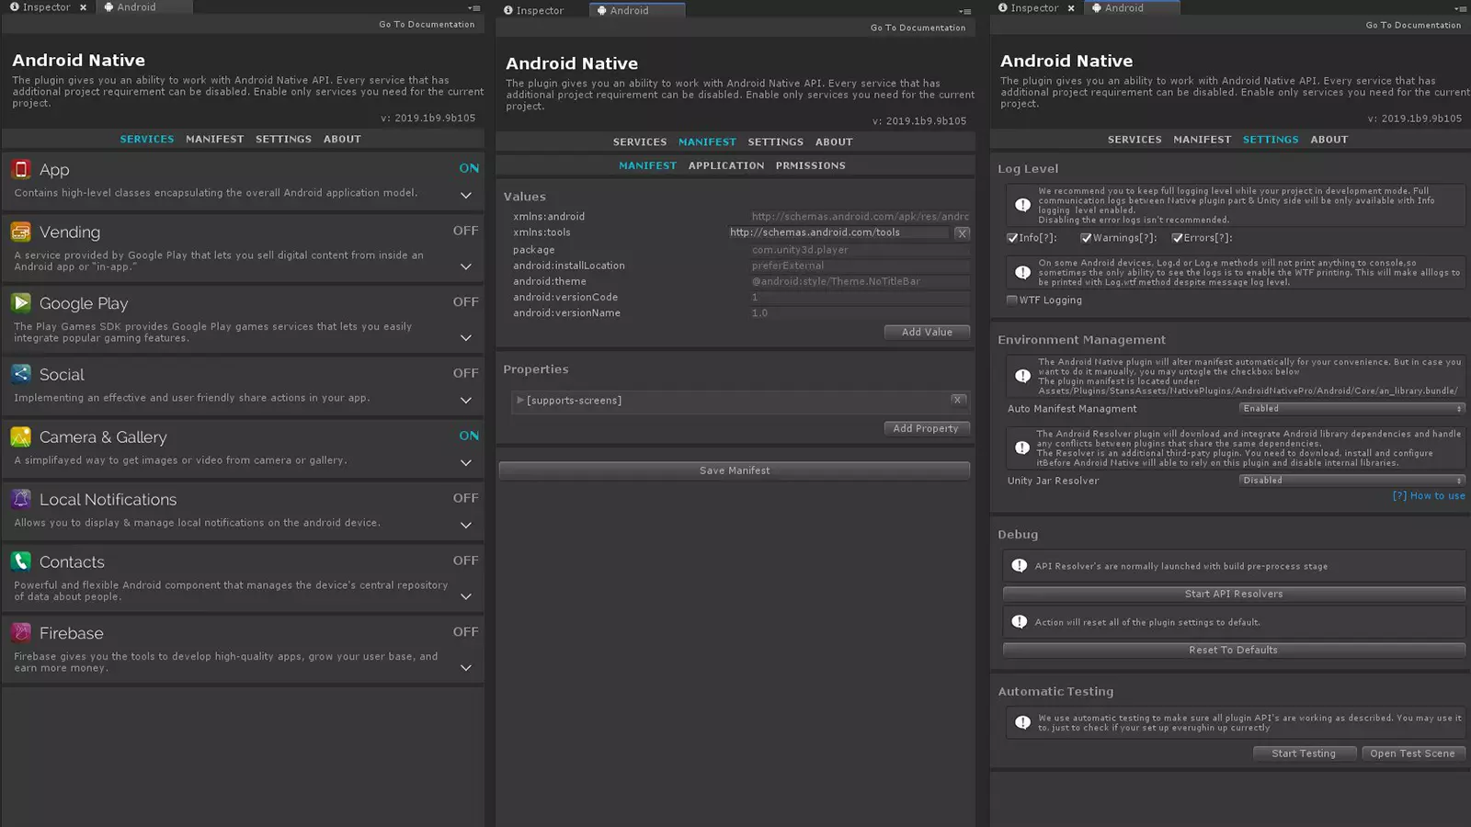The height and width of the screenshot is (827, 1471).
Task: Enable the WTF Logging checkbox
Action: (1012, 300)
